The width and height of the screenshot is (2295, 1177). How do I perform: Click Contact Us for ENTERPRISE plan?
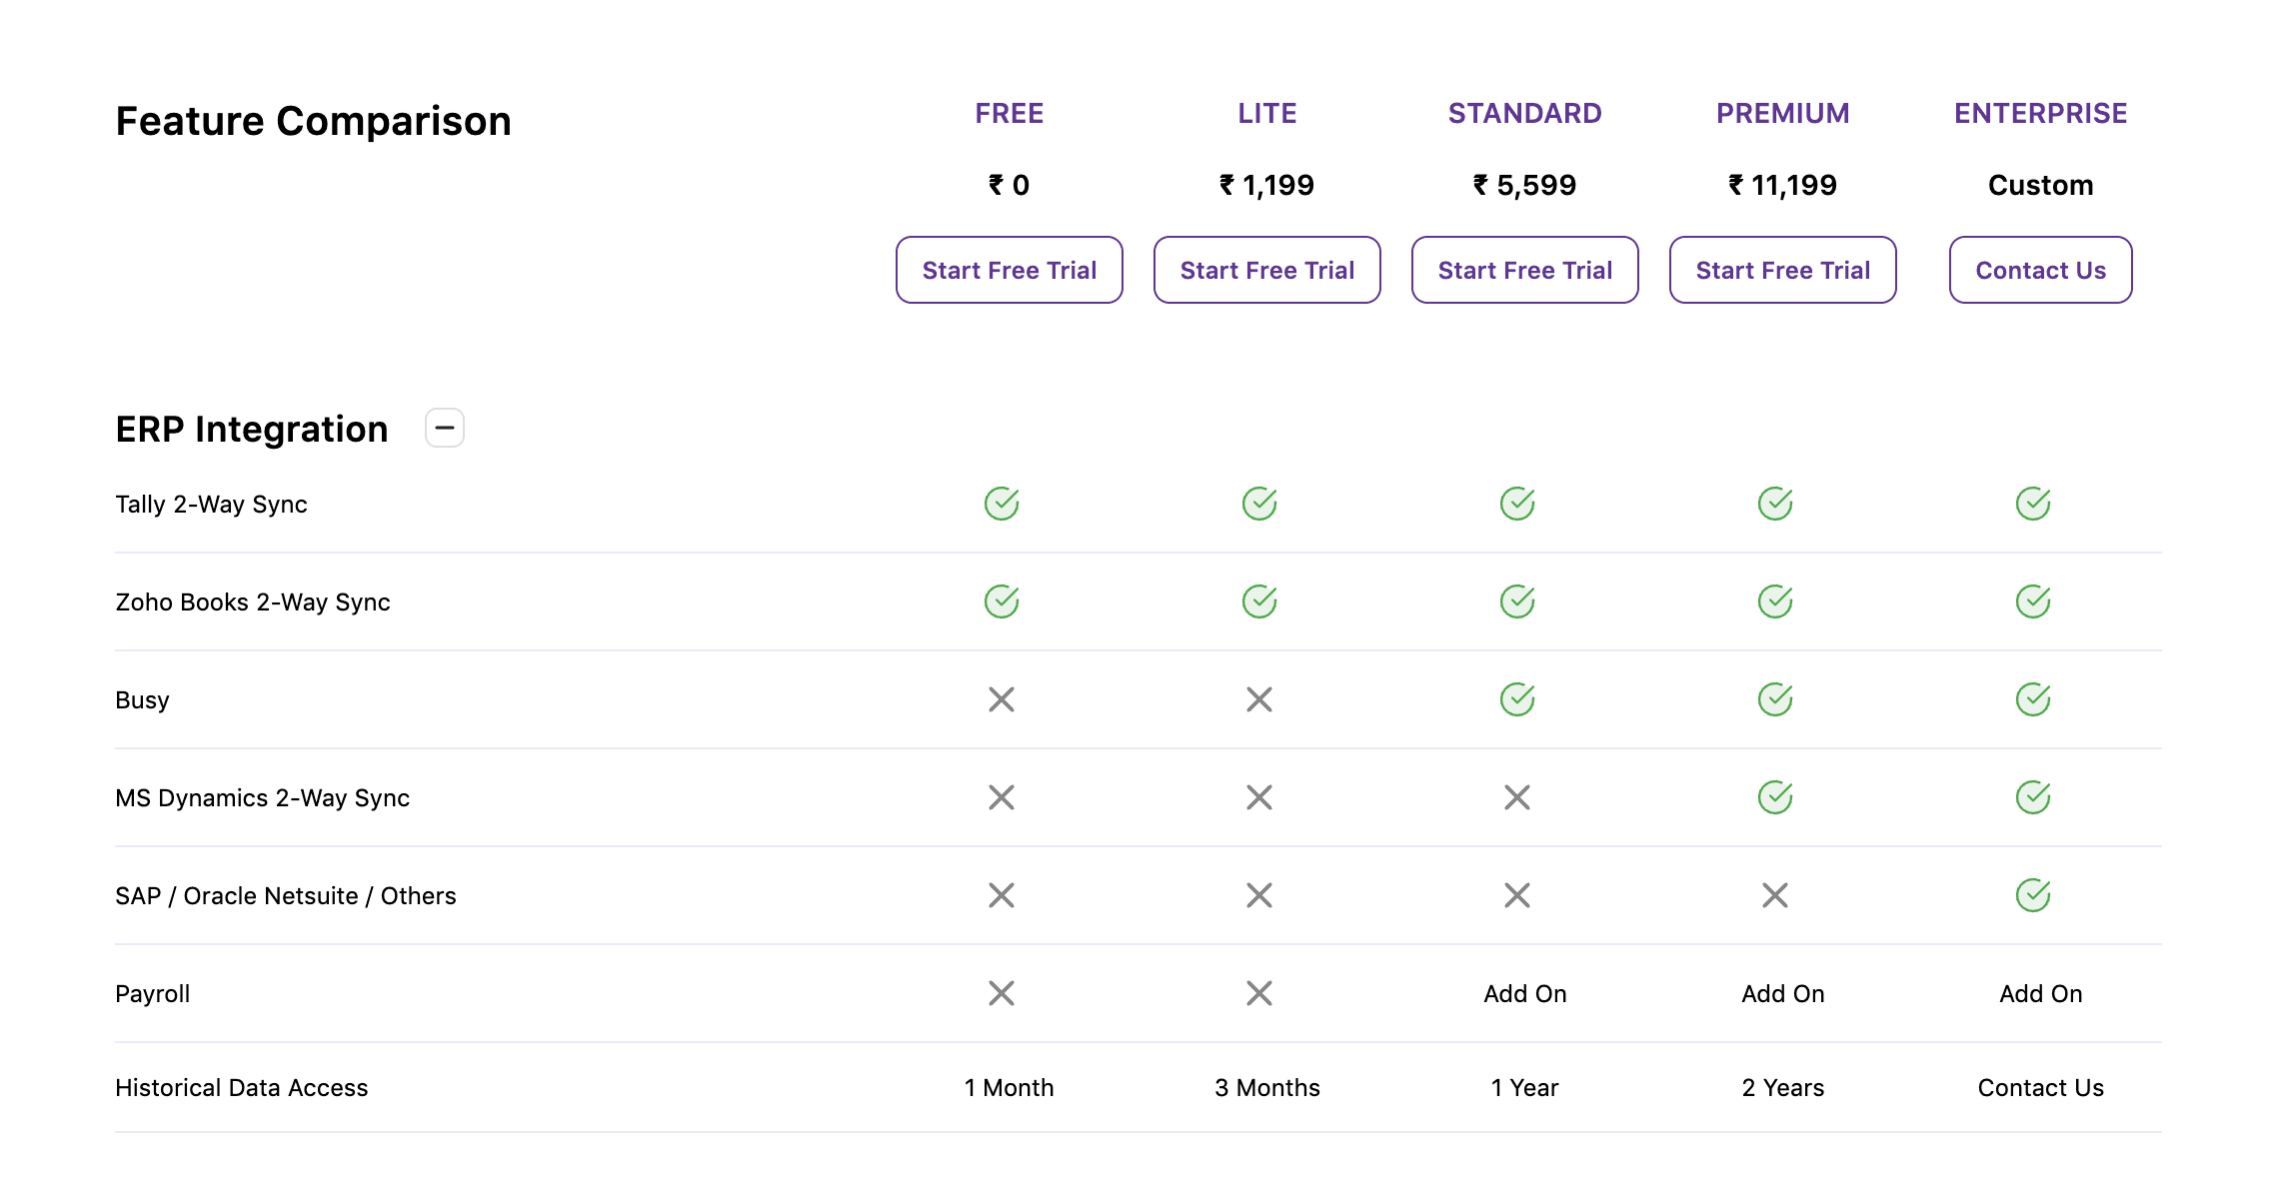tap(2040, 270)
